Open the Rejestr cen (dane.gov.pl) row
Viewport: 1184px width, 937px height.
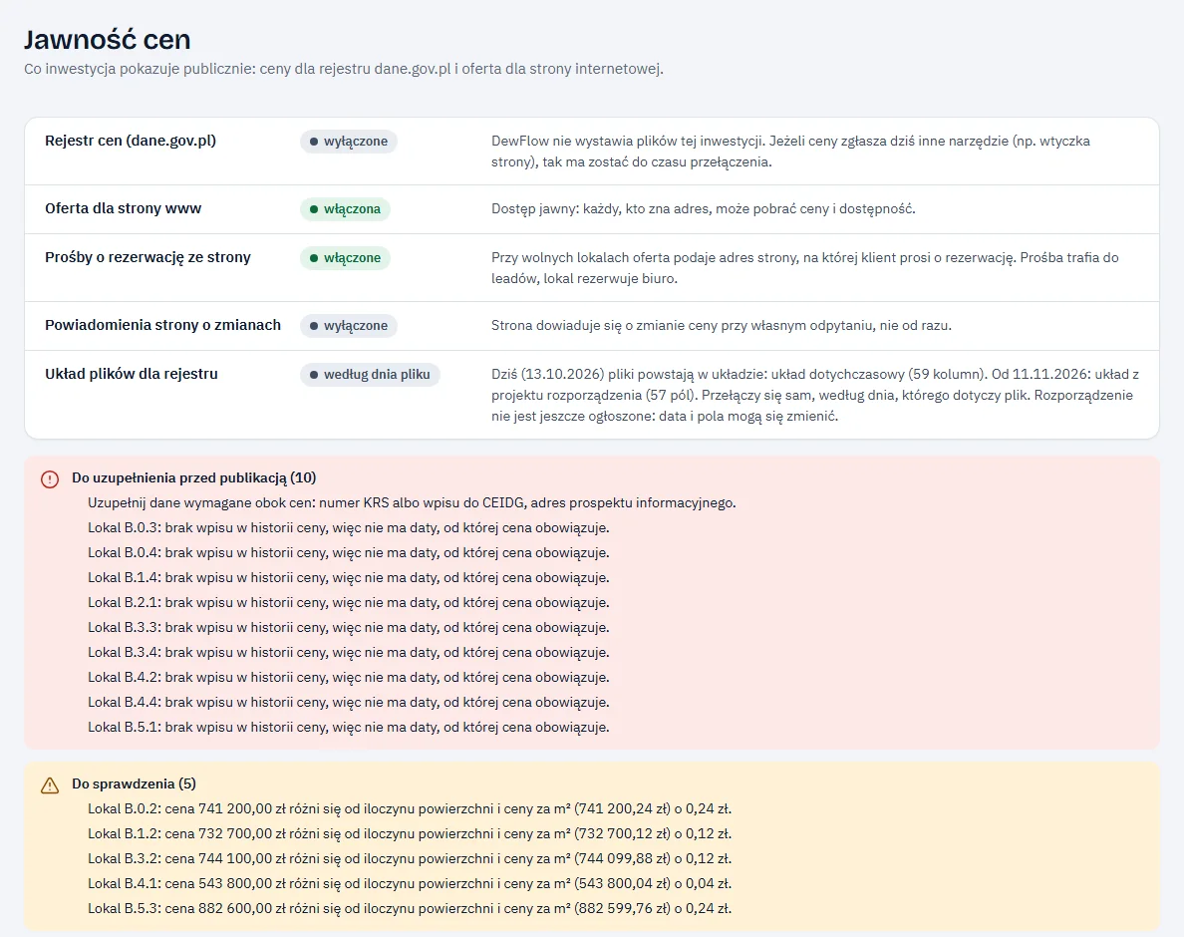(x=591, y=151)
